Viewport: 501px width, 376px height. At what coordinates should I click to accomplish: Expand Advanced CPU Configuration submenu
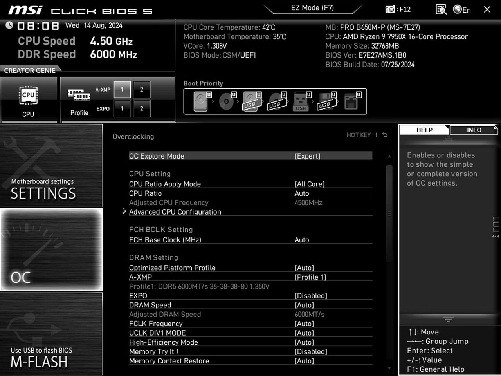click(250, 212)
